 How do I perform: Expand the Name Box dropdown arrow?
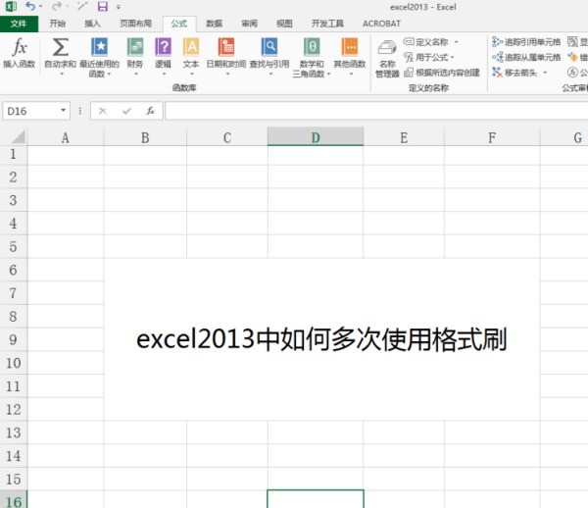(65, 112)
